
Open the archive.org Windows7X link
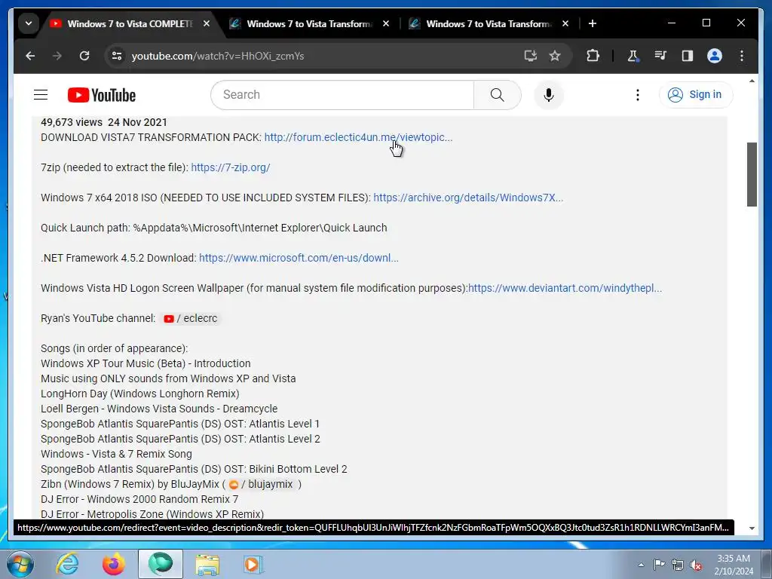click(x=468, y=198)
